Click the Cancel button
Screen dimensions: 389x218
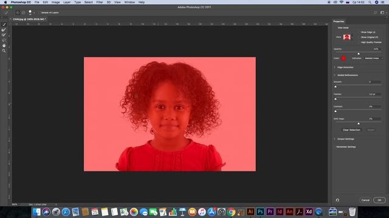point(365,200)
